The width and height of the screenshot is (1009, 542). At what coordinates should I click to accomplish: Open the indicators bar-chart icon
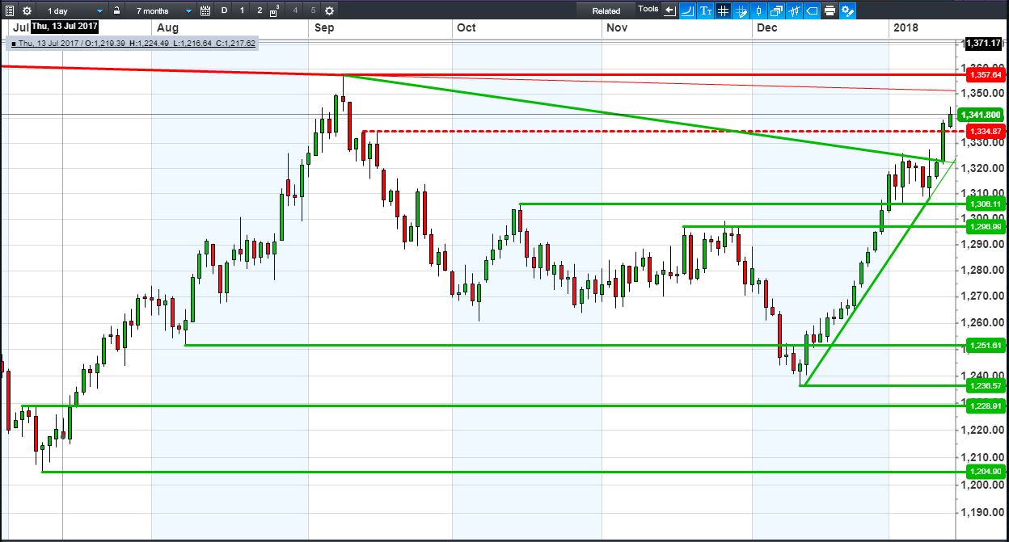794,11
